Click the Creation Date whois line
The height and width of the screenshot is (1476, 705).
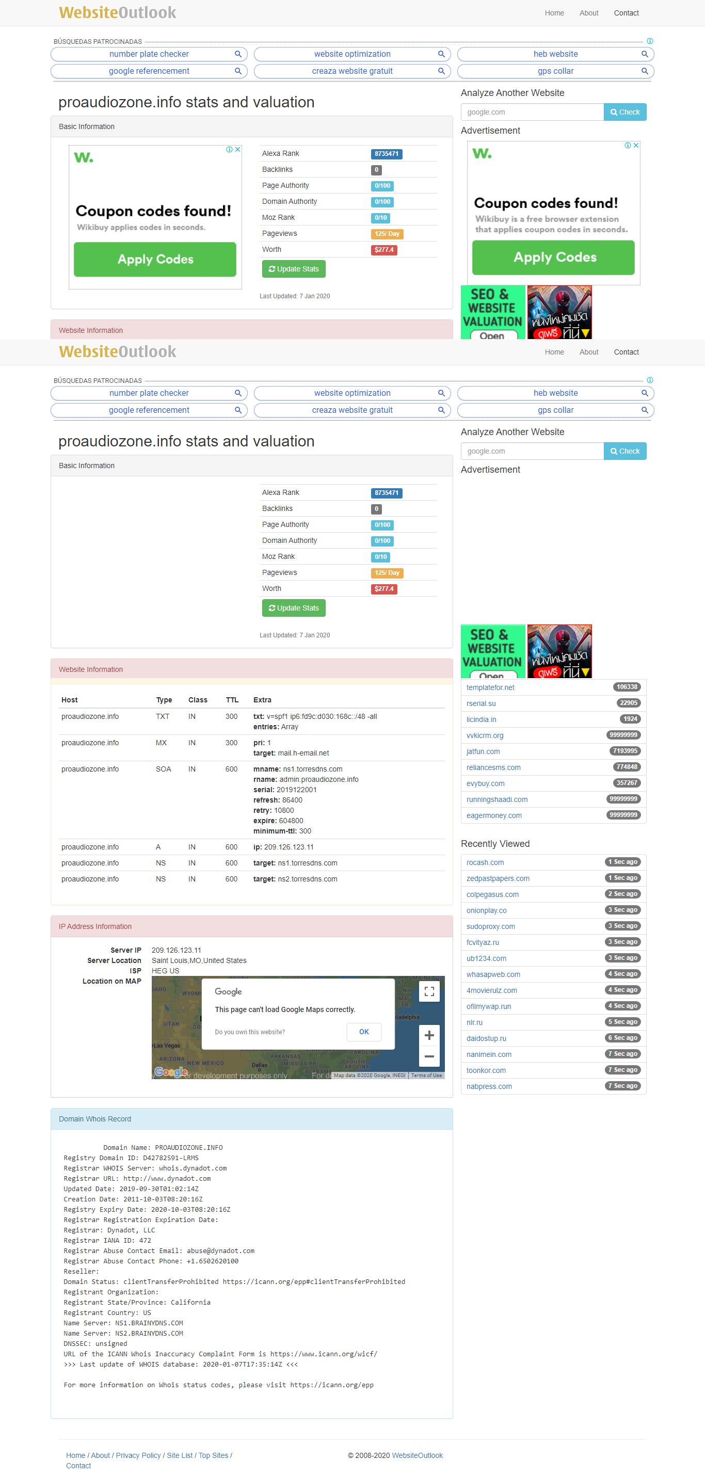(133, 1199)
